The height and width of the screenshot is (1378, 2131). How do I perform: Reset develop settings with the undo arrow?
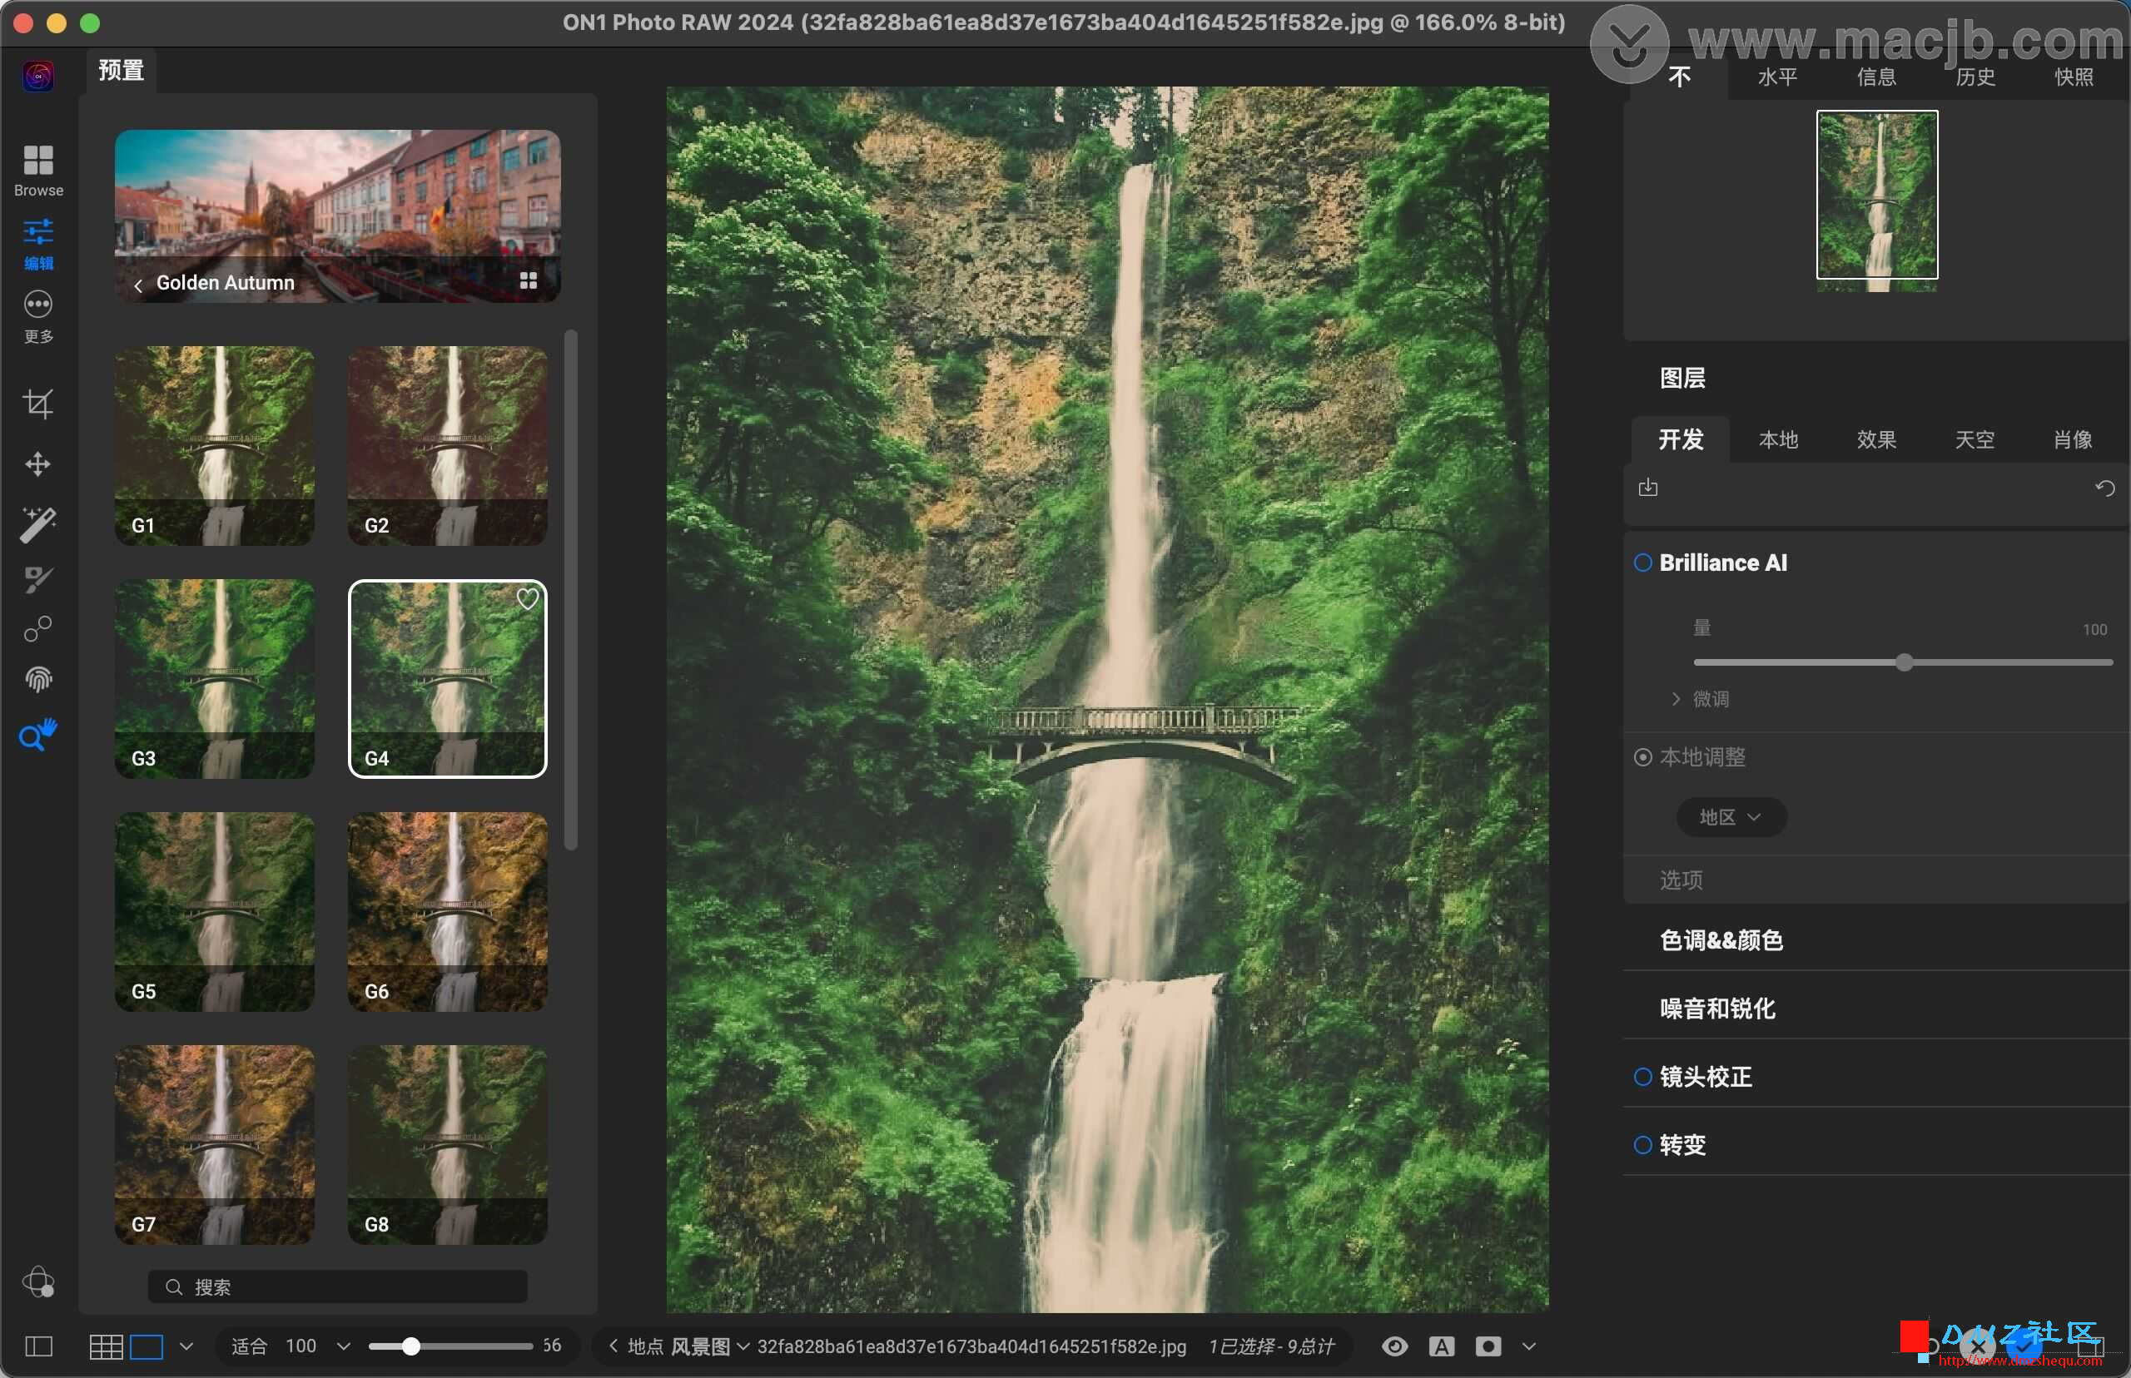(2104, 488)
